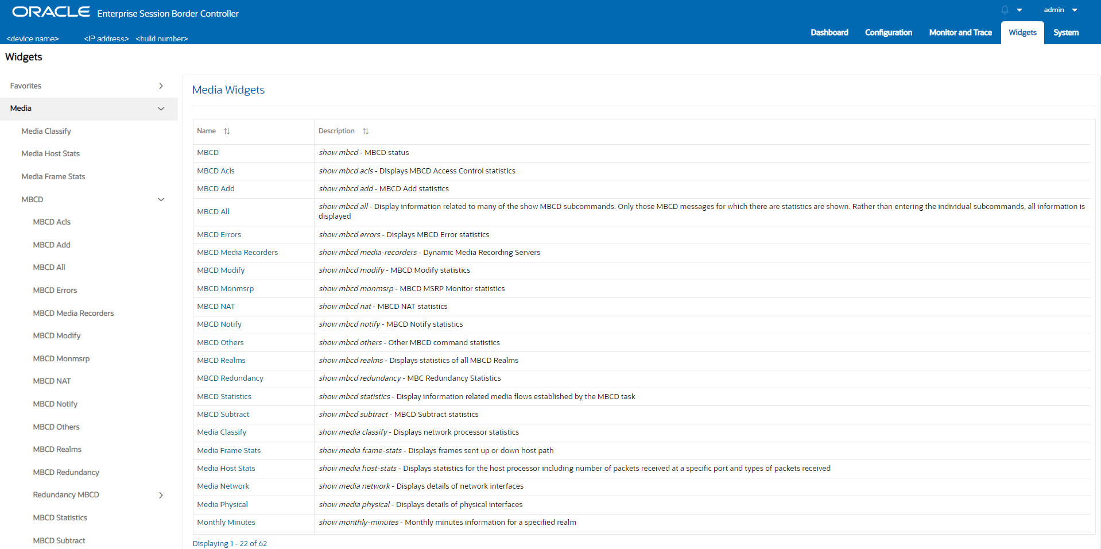Screen dimensions: 1101x549
Task: Open the MBCD All widget
Action: pos(213,211)
